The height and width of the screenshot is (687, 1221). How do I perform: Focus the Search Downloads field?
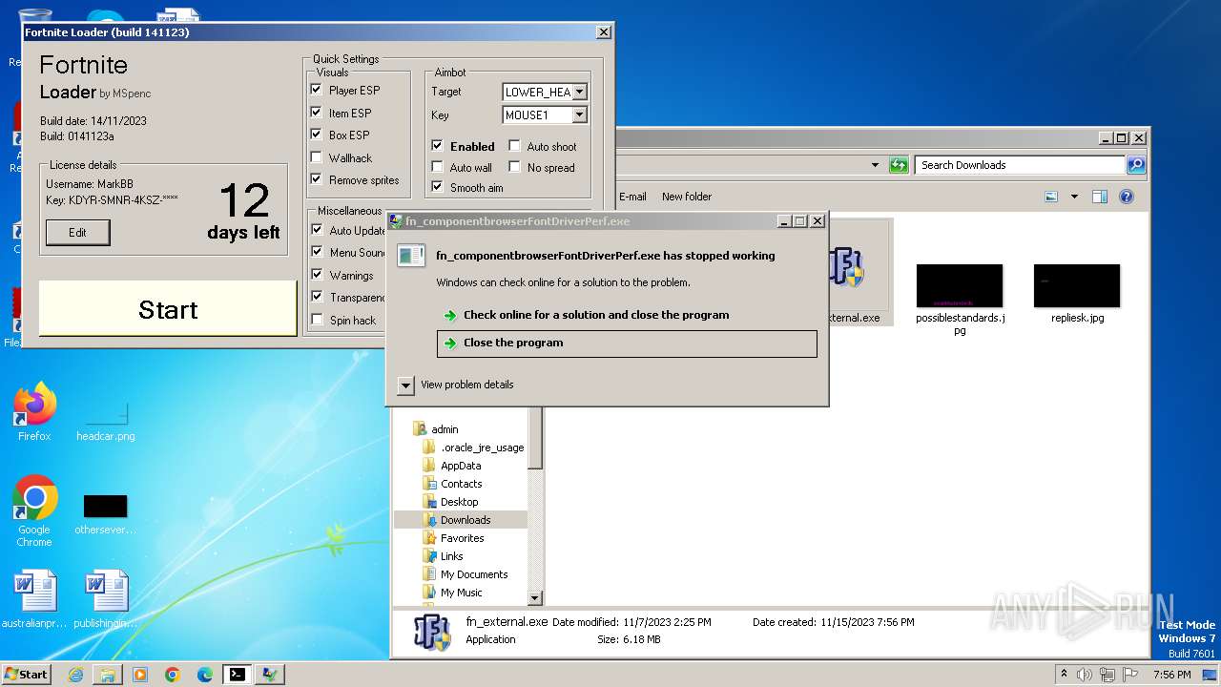(x=1020, y=165)
